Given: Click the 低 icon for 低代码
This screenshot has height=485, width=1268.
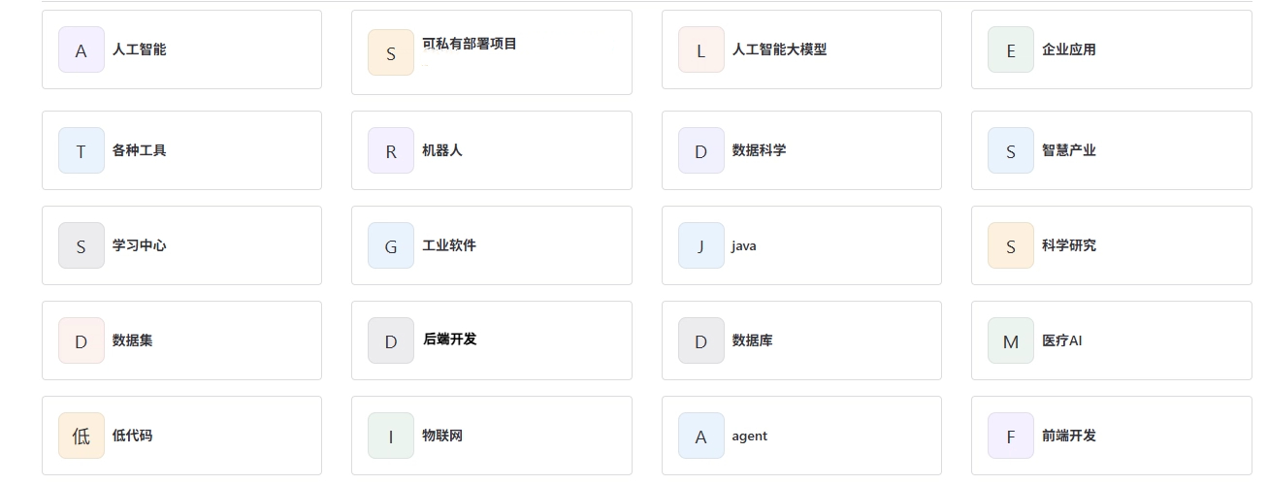Looking at the screenshot, I should click(x=81, y=436).
